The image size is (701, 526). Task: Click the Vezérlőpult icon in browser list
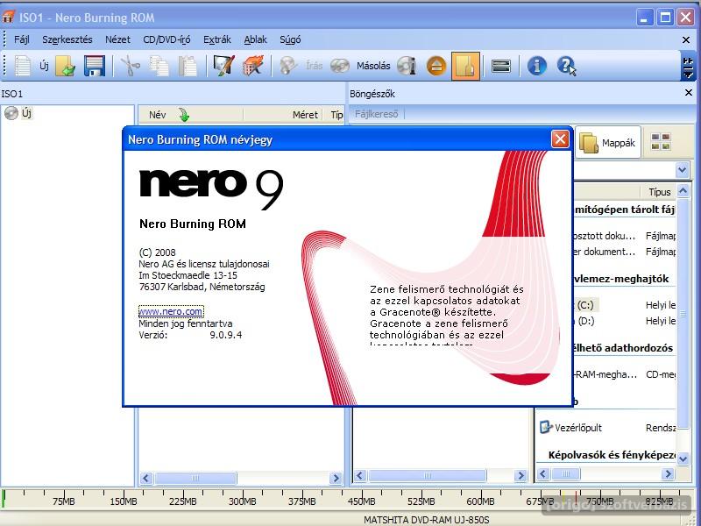(x=545, y=428)
